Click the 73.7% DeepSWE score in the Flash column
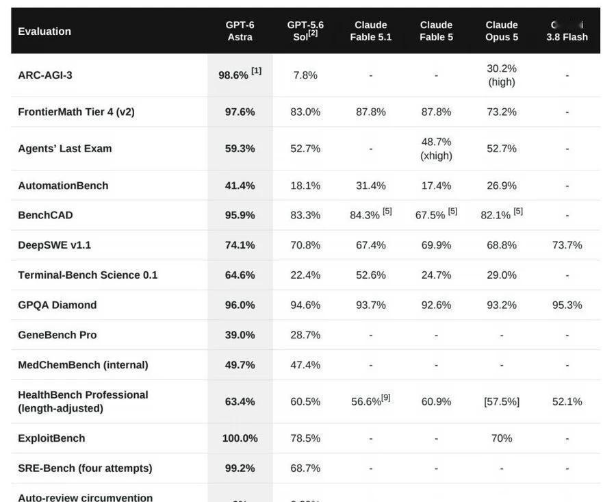The height and width of the screenshot is (502, 616). [x=567, y=245]
